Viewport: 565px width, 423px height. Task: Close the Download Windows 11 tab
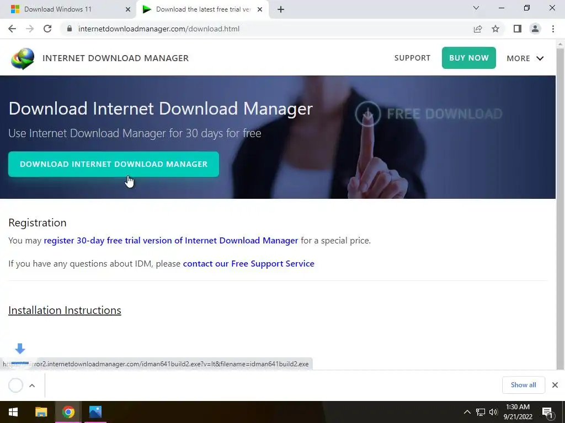point(128,10)
